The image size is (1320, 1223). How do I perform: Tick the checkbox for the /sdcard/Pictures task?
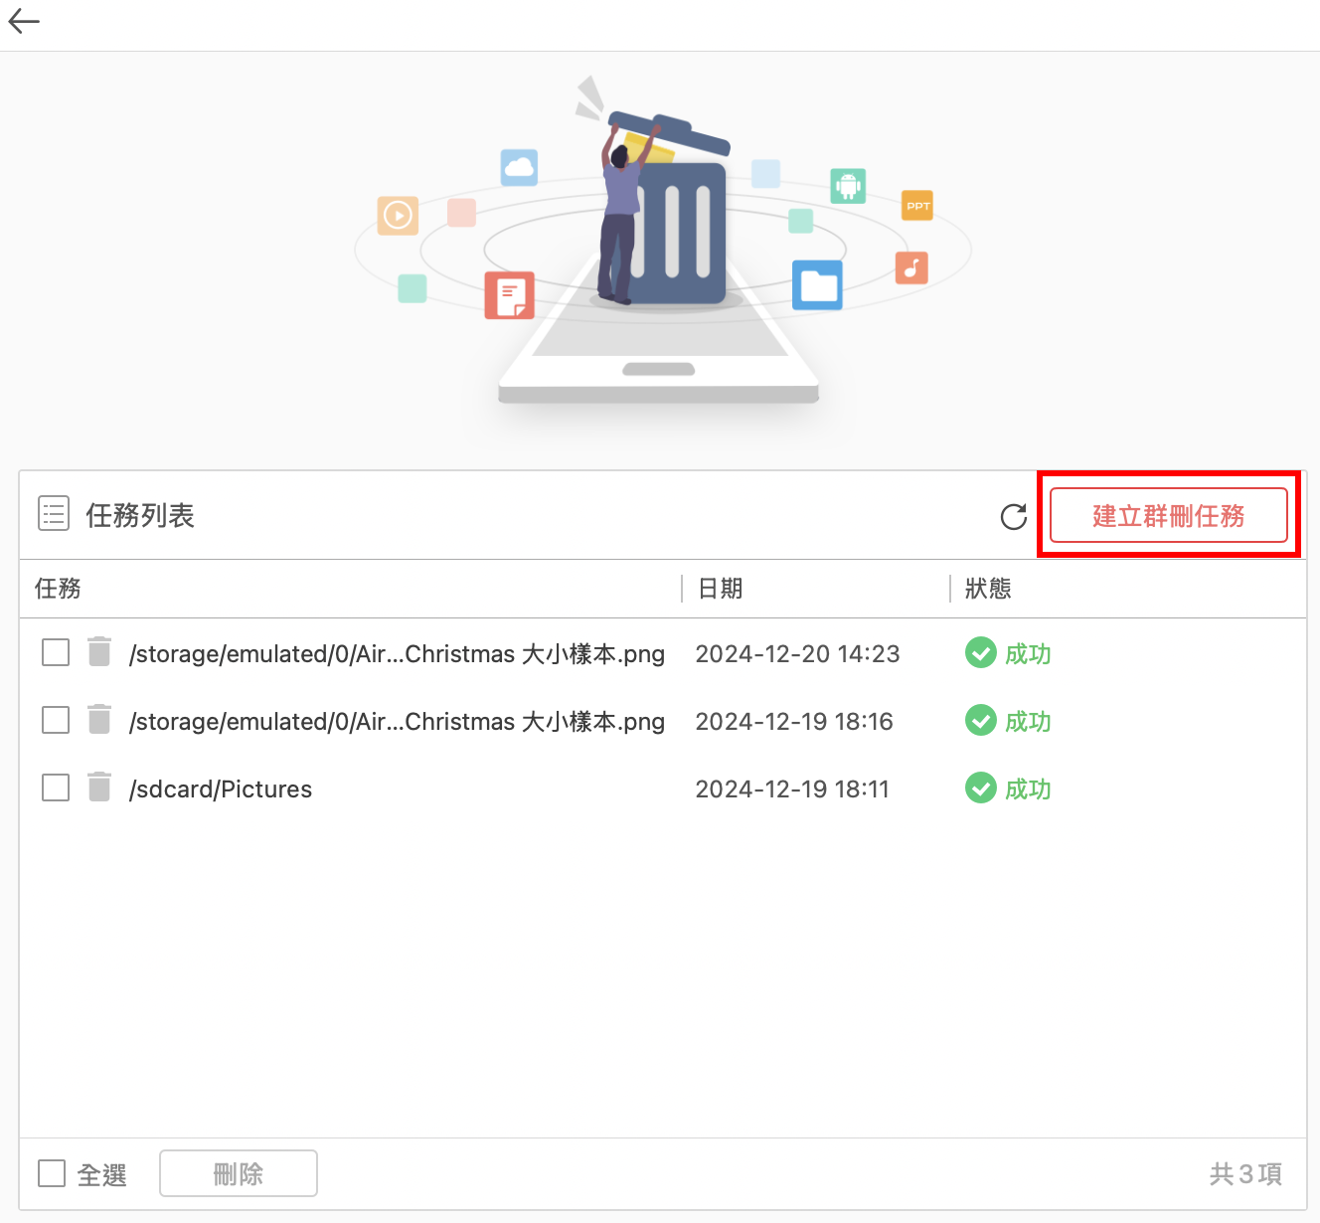[56, 788]
